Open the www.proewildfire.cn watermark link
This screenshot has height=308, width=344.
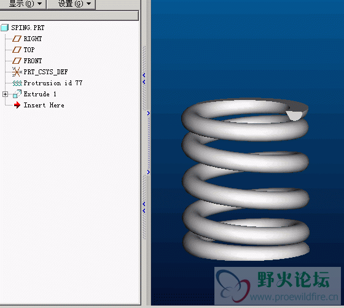(x=294, y=298)
